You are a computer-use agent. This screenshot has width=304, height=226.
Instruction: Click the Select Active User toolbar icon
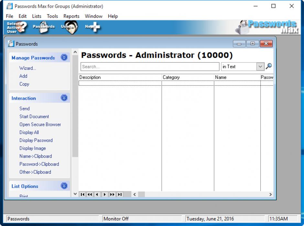(17, 27)
